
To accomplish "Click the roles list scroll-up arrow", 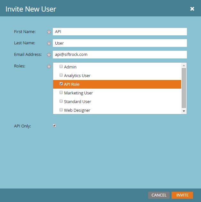I will click(184, 66).
